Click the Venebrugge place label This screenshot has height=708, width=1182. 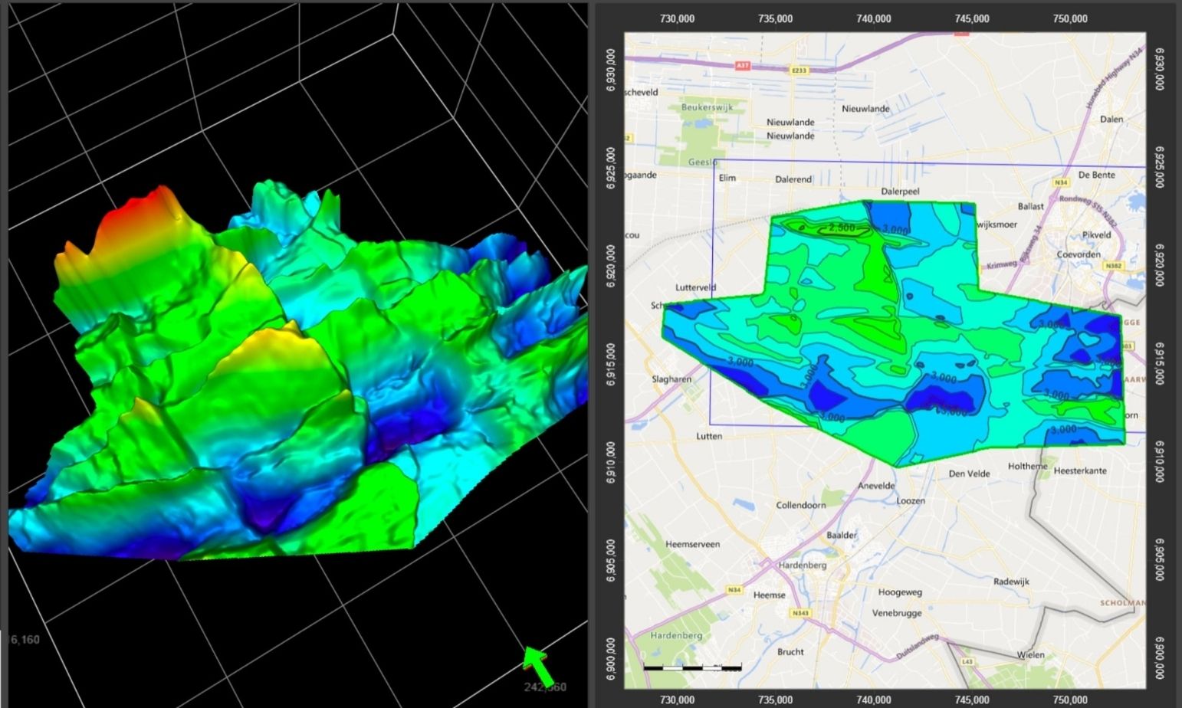(x=897, y=613)
